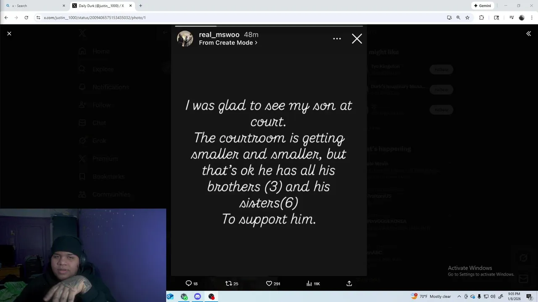Bookmark this page with star icon
This screenshot has height=302, width=538.
467,18
